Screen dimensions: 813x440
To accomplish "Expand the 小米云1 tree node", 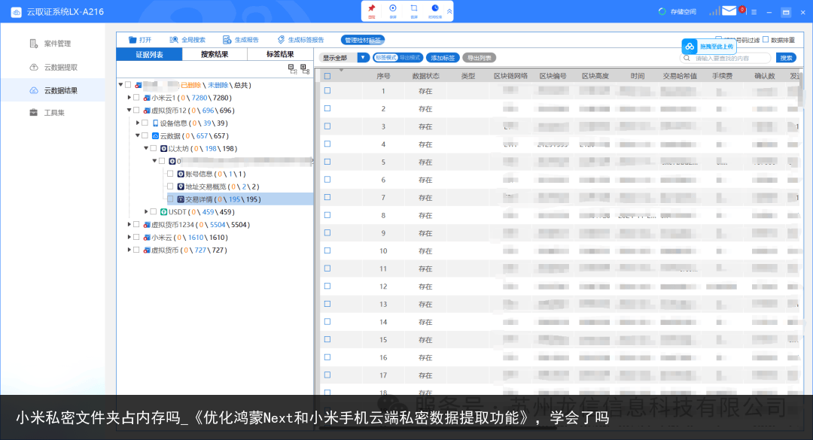I will pos(129,98).
